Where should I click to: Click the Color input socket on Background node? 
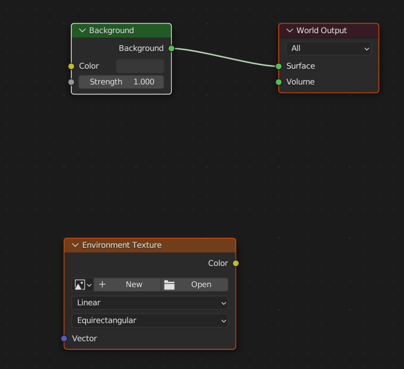pyautogui.click(x=71, y=66)
